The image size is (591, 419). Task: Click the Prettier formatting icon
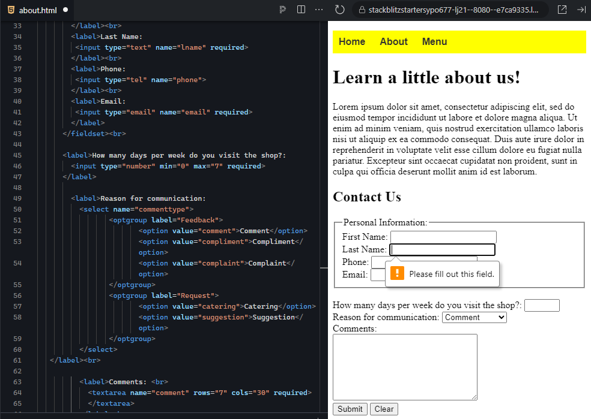click(282, 10)
